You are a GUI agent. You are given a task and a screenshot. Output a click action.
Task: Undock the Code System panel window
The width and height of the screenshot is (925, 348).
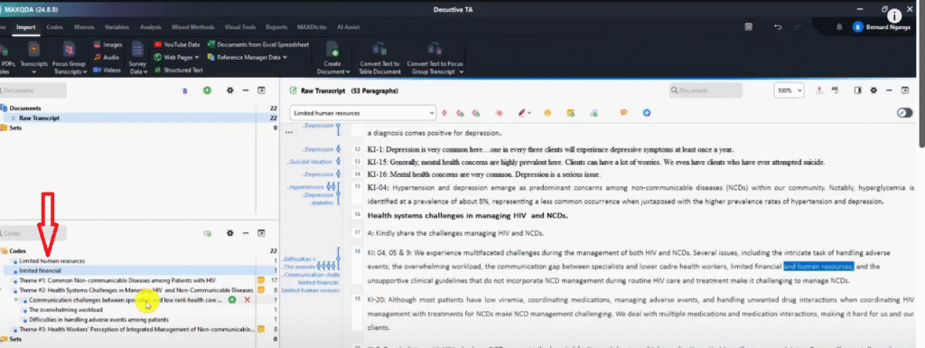pos(261,233)
